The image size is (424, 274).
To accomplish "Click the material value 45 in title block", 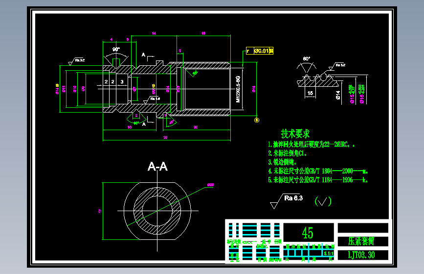I will pos(308,233).
